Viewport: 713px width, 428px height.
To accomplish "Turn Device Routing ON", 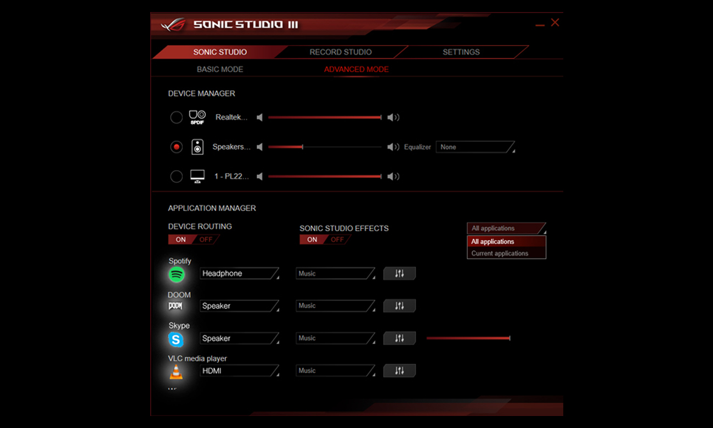I will [x=180, y=240].
